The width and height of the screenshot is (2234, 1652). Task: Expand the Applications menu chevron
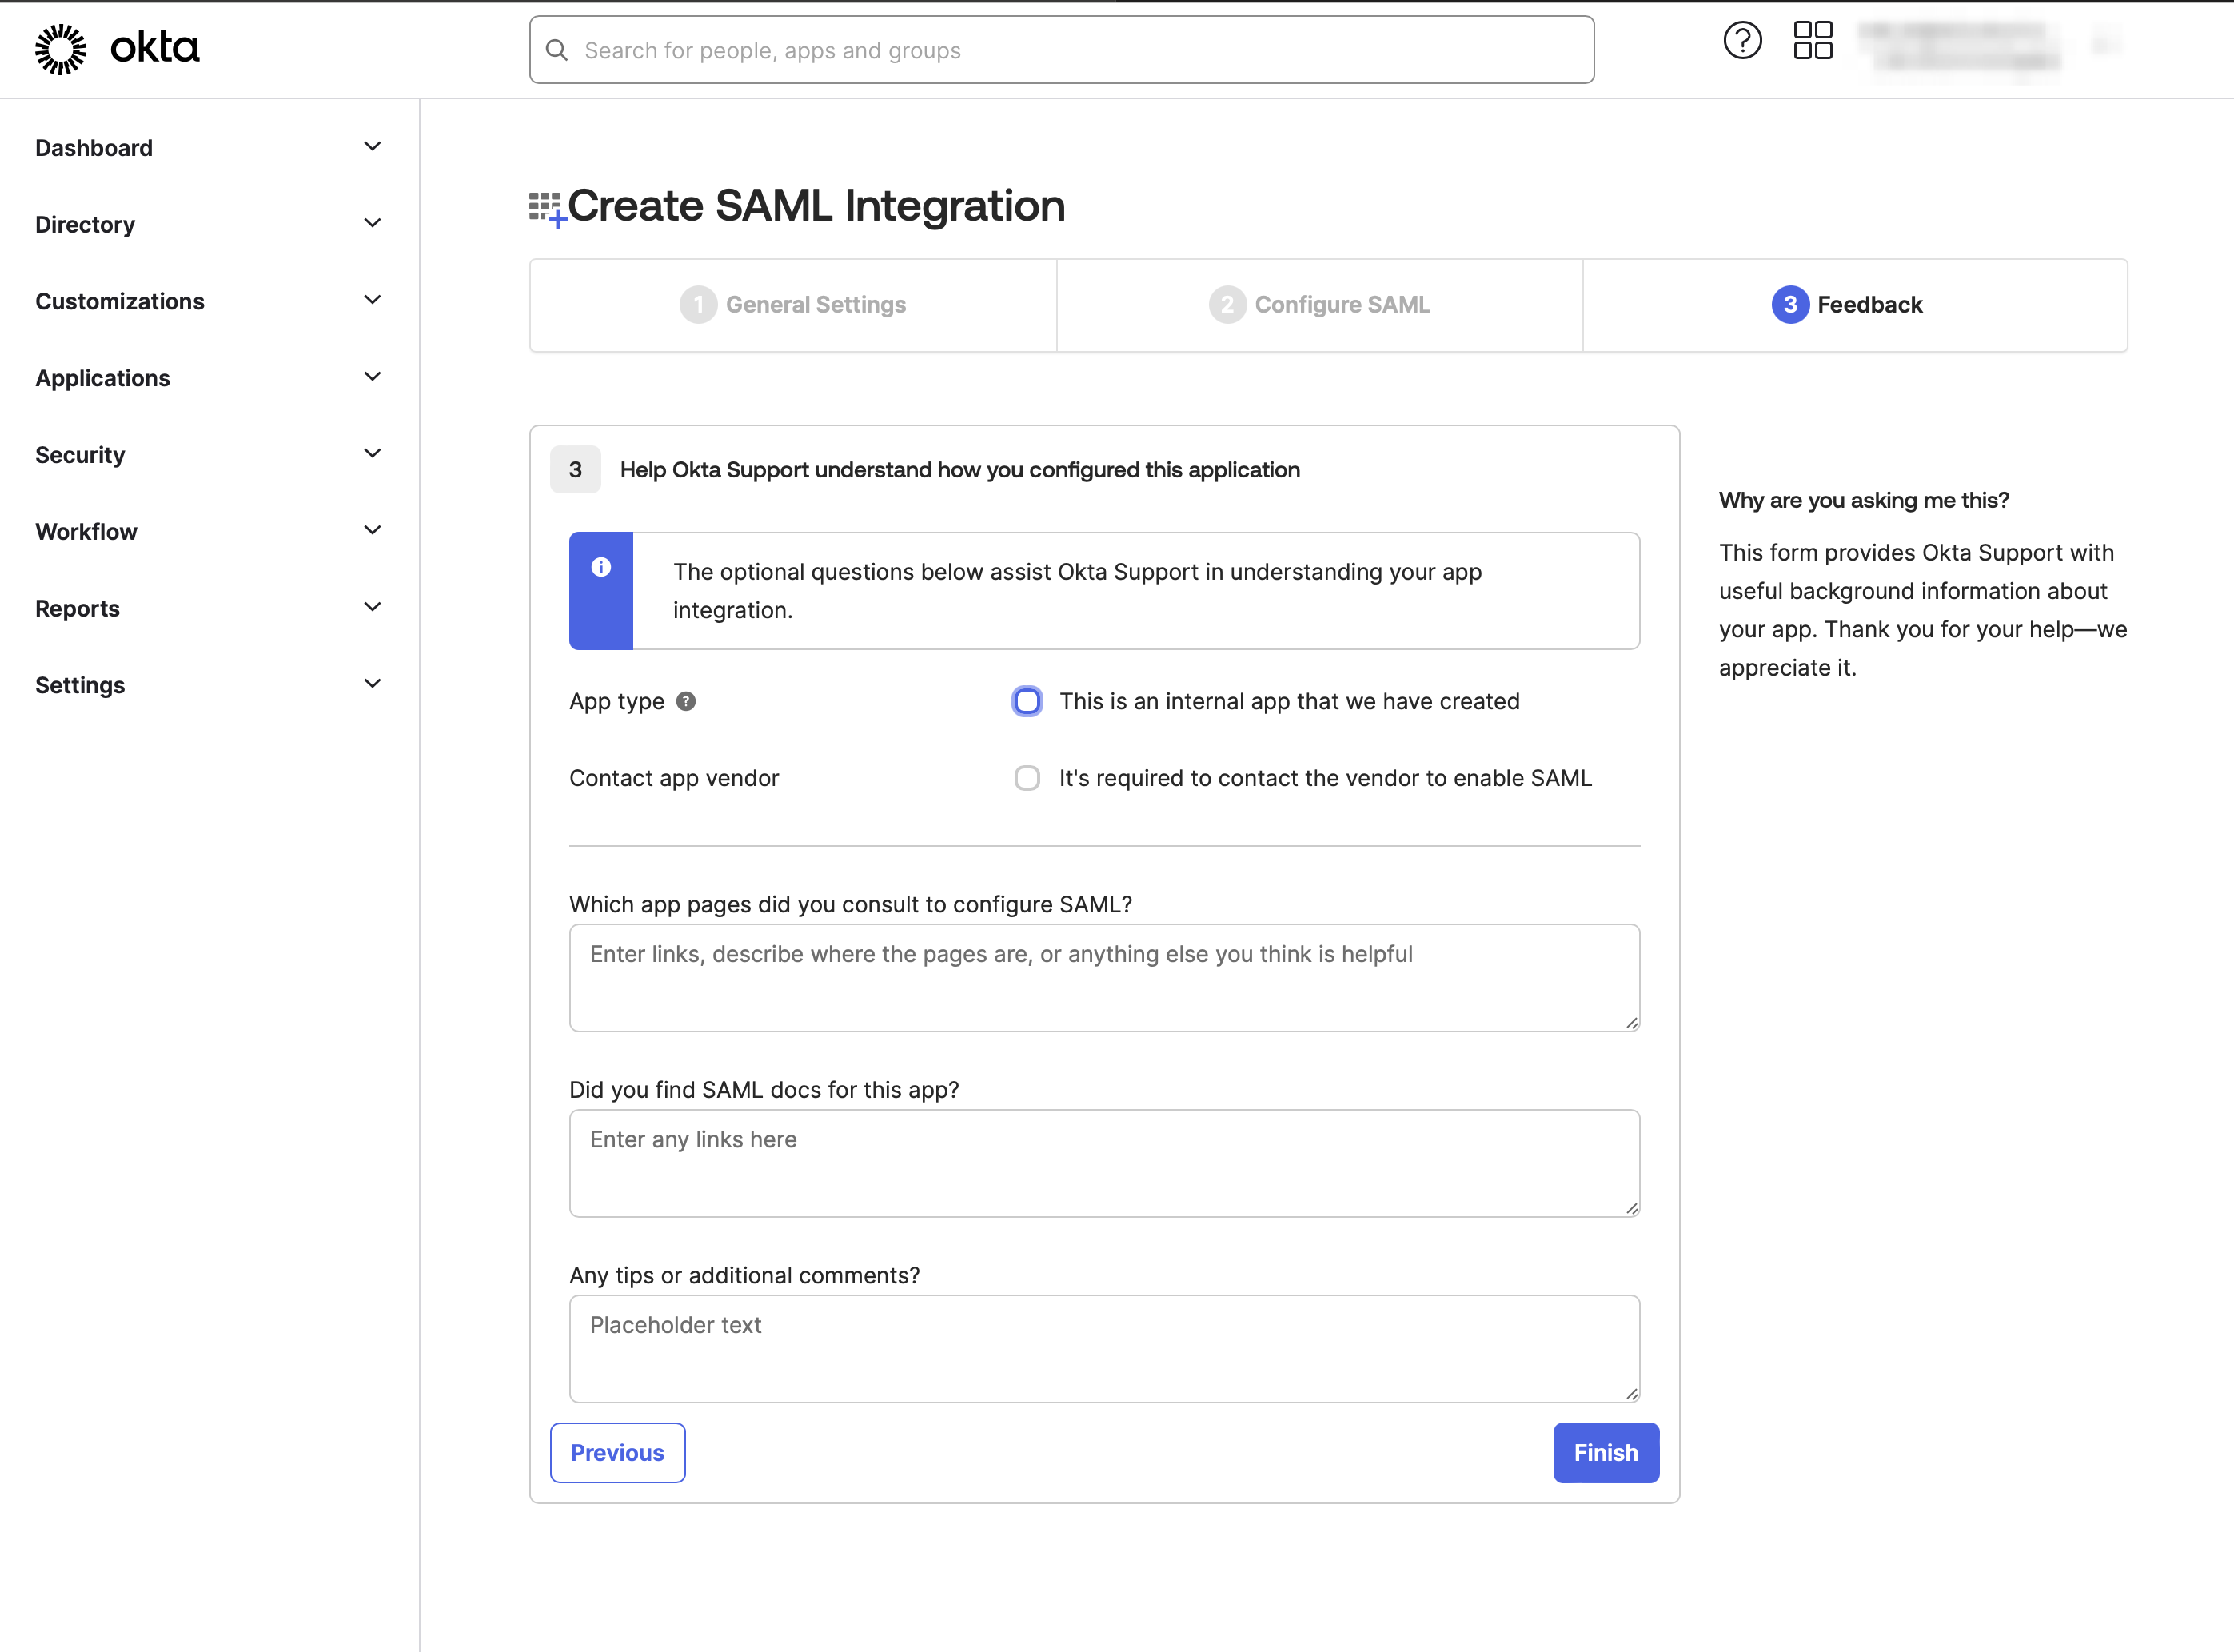(x=372, y=377)
